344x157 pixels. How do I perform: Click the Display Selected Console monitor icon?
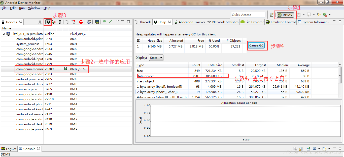314,149
